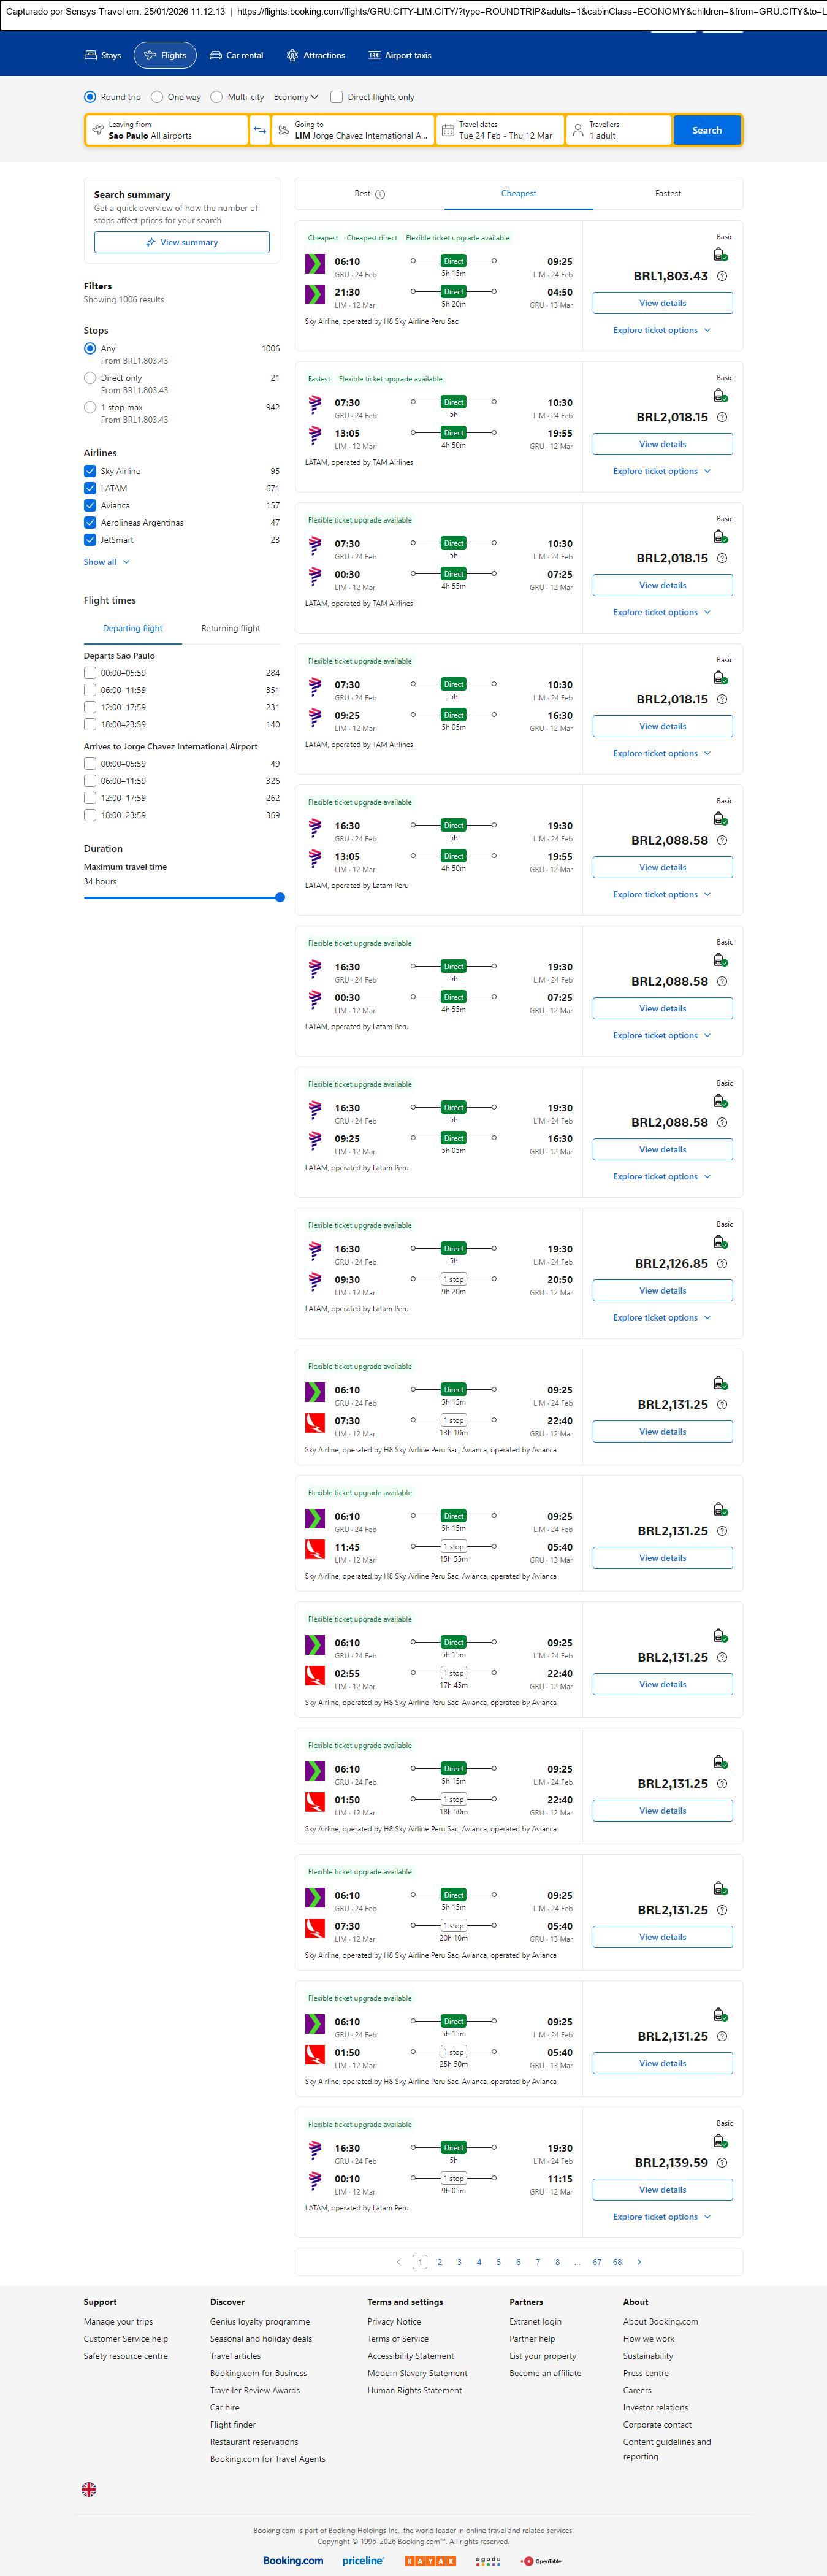Go to next results page arrow
This screenshot has height=2576, width=827.
tap(639, 2261)
